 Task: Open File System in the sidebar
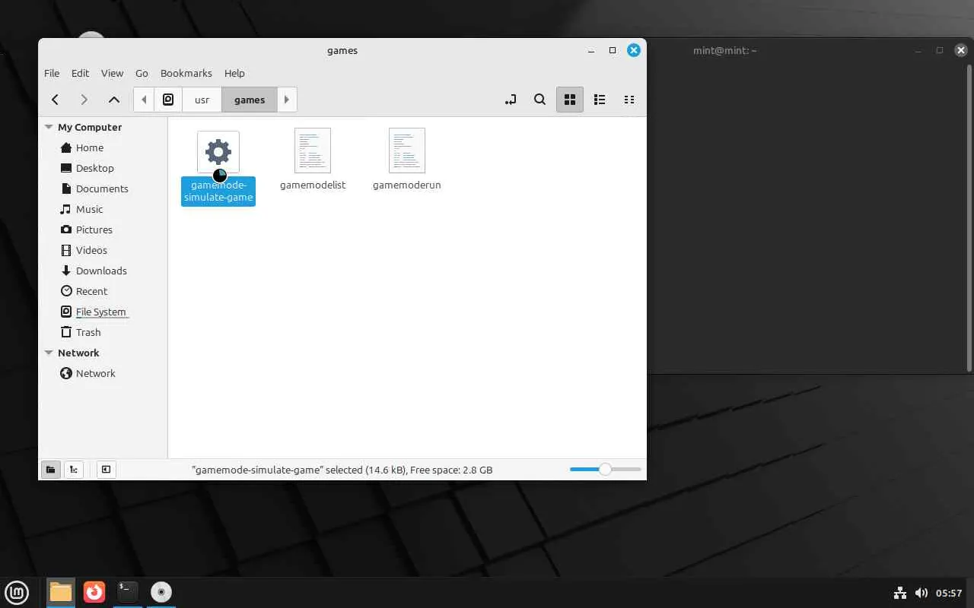pyautogui.click(x=100, y=312)
